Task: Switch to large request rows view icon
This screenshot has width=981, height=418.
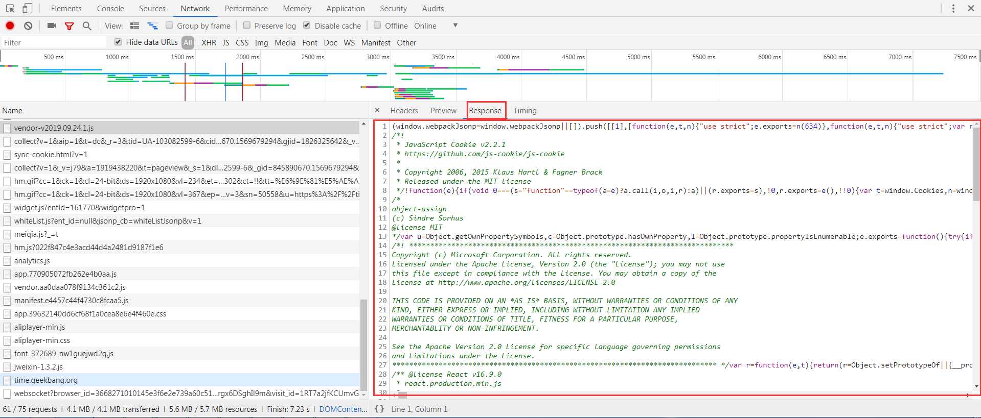Action: (x=135, y=26)
